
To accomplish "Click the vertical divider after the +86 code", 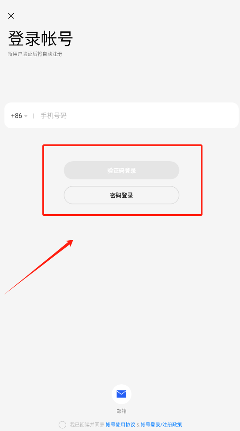I will pyautogui.click(x=34, y=116).
